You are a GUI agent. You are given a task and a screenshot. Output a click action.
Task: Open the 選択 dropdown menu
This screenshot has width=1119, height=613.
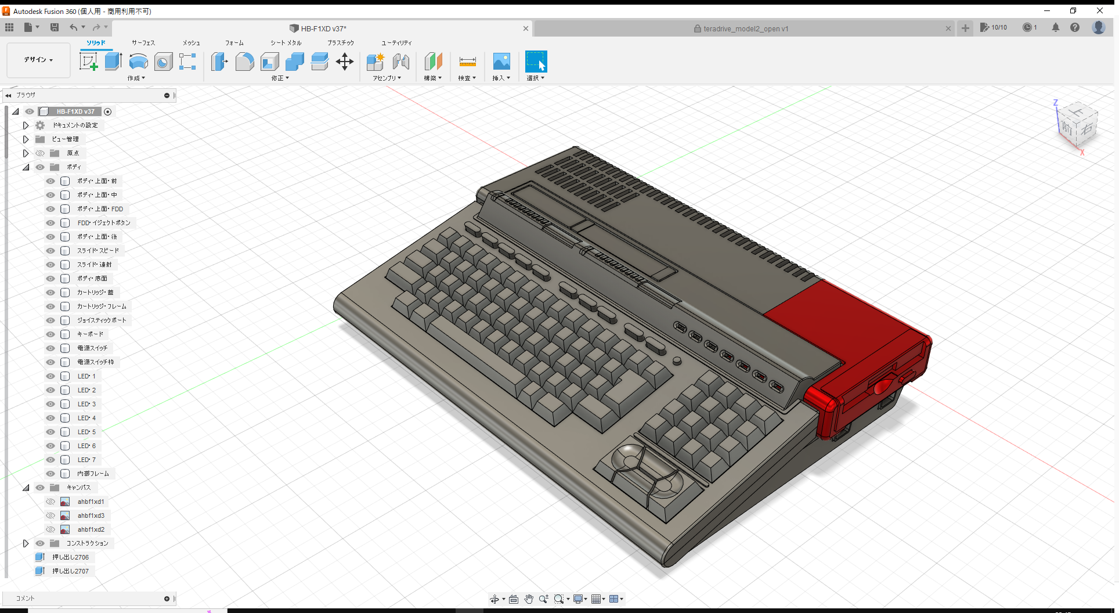(x=536, y=78)
